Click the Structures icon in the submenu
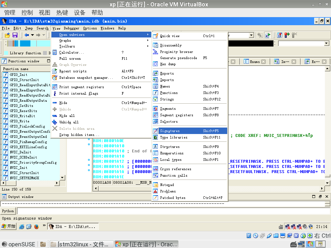The height and width of the screenshot is (248, 331). pyautogui.click(x=155, y=147)
